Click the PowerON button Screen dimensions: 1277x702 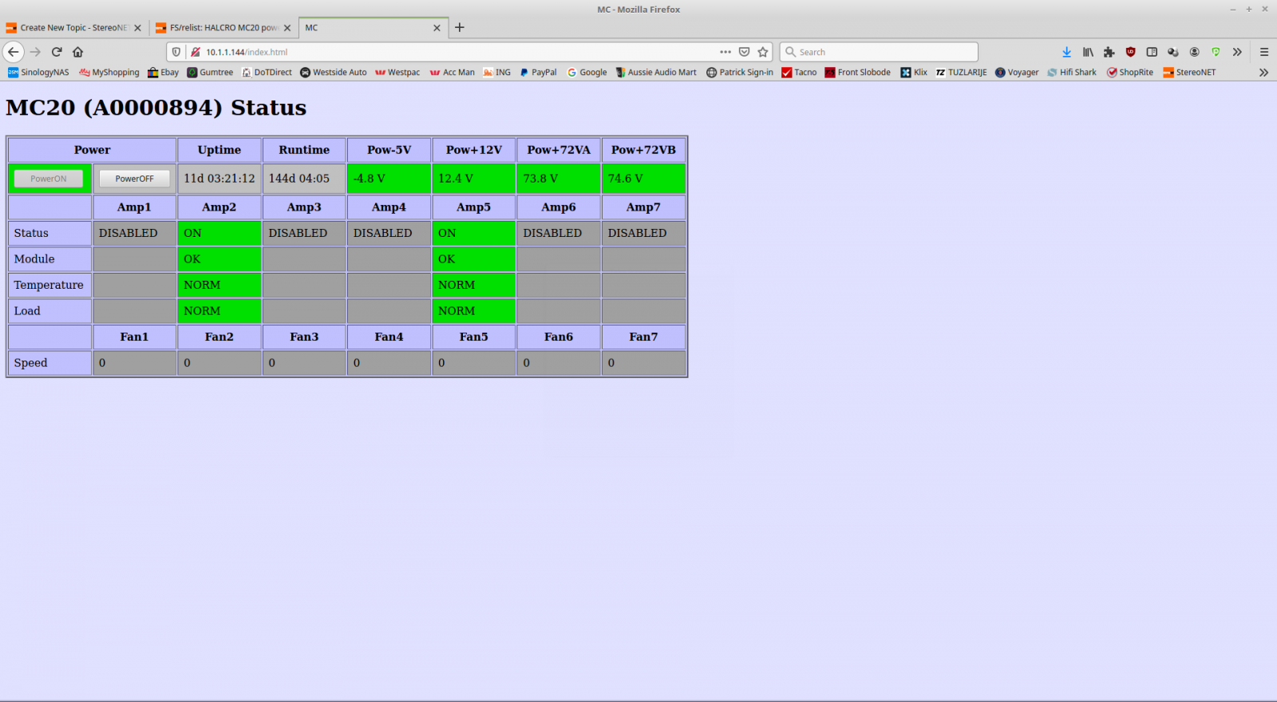(49, 179)
